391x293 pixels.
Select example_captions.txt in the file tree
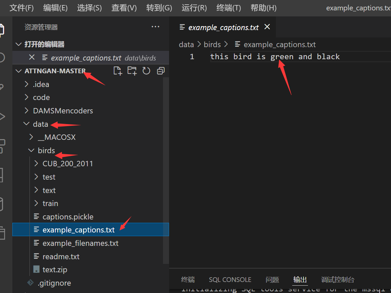tap(90, 229)
